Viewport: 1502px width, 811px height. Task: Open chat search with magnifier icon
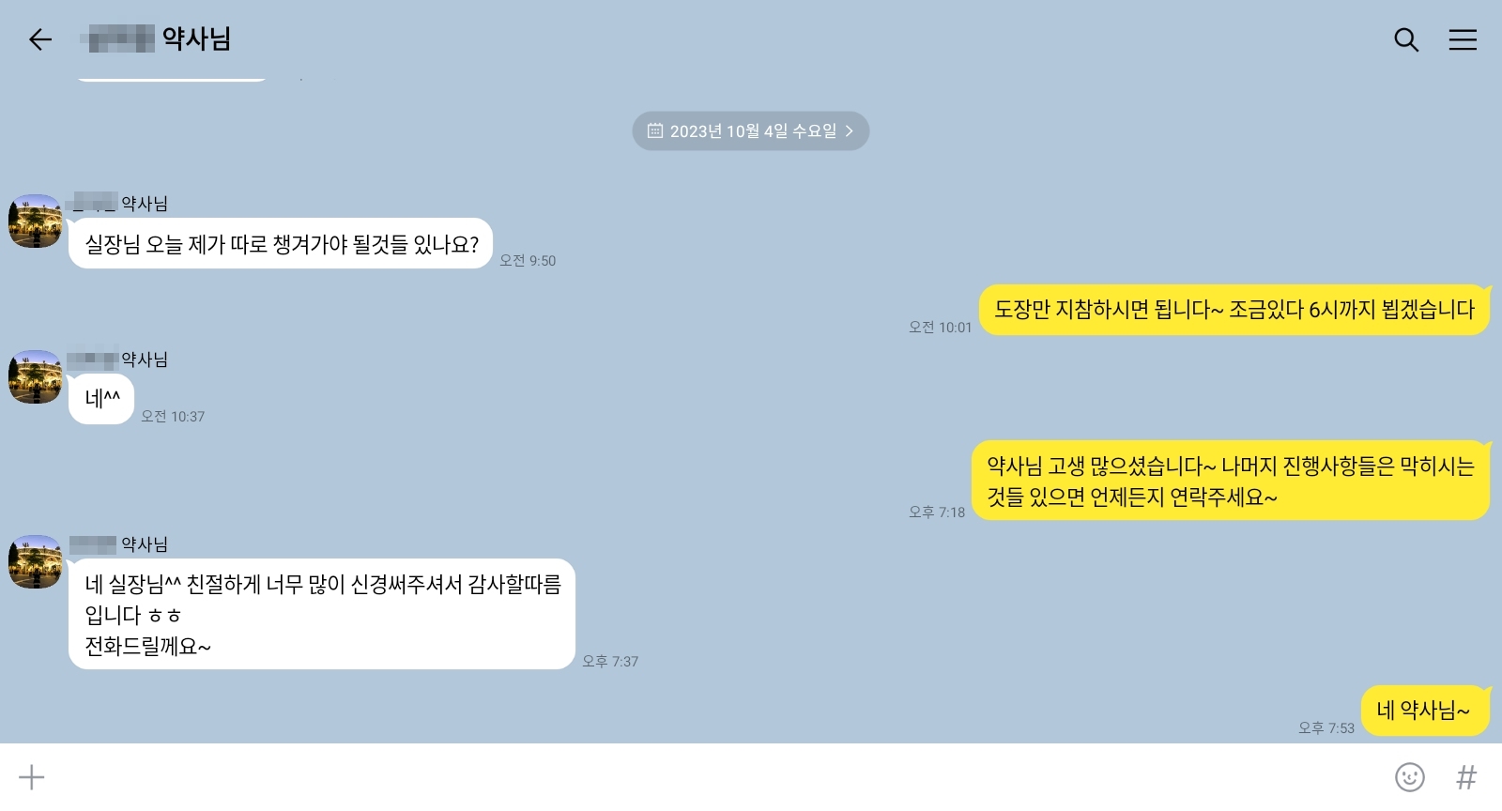(1405, 39)
